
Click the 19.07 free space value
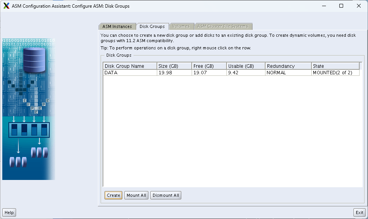click(209, 73)
